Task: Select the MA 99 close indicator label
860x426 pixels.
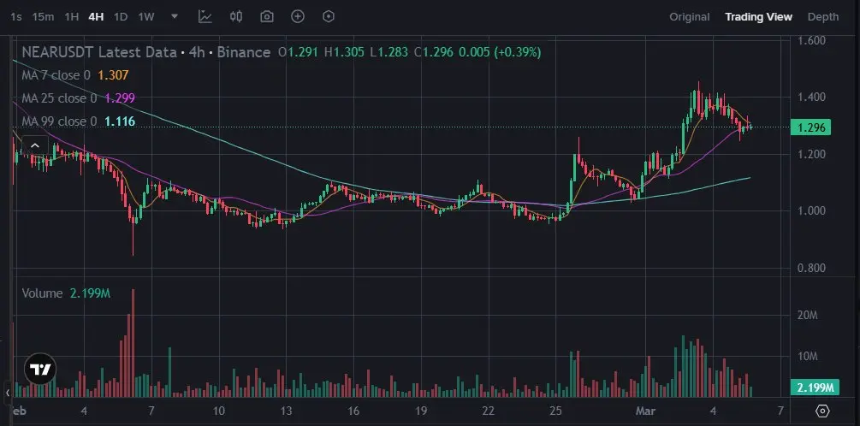Action: (59, 121)
